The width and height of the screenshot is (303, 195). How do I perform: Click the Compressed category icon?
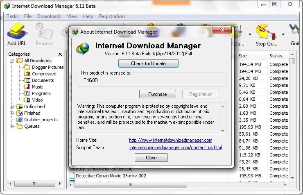27,74
